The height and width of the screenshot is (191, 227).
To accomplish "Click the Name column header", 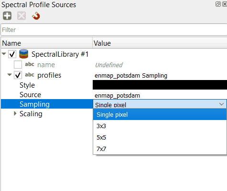I will (x=47, y=43).
